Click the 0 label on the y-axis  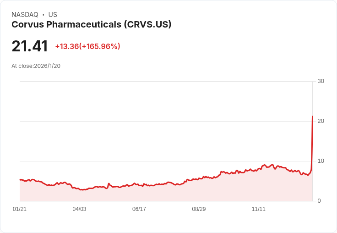coord(319,201)
